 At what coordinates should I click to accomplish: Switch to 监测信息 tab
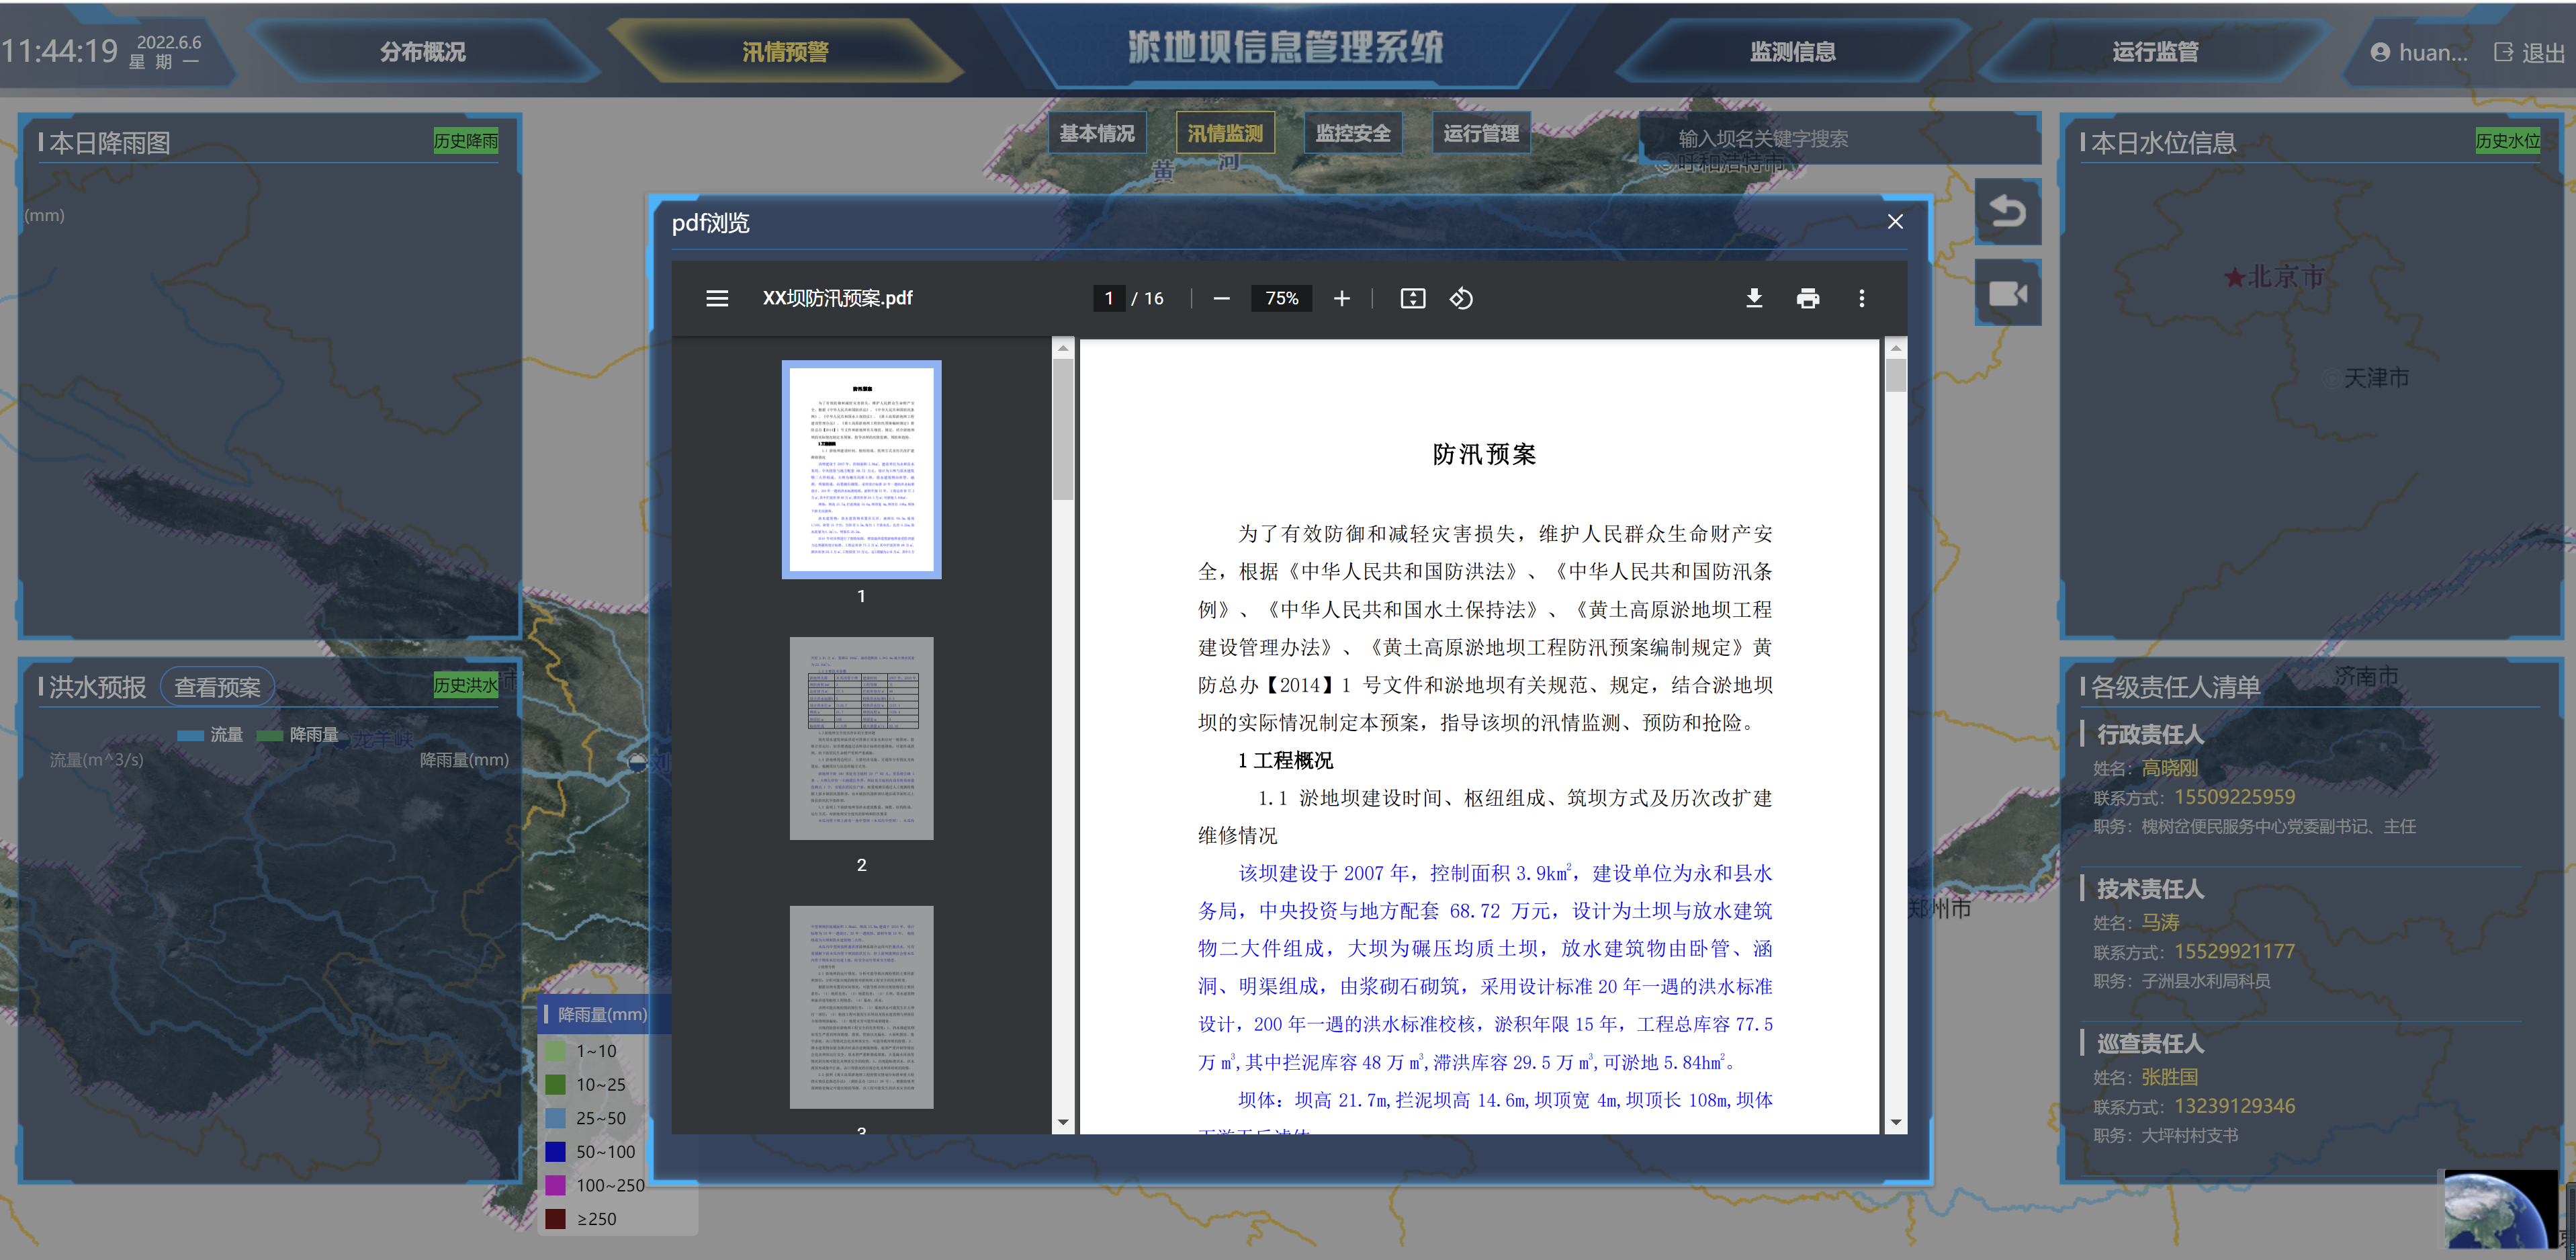[1793, 52]
